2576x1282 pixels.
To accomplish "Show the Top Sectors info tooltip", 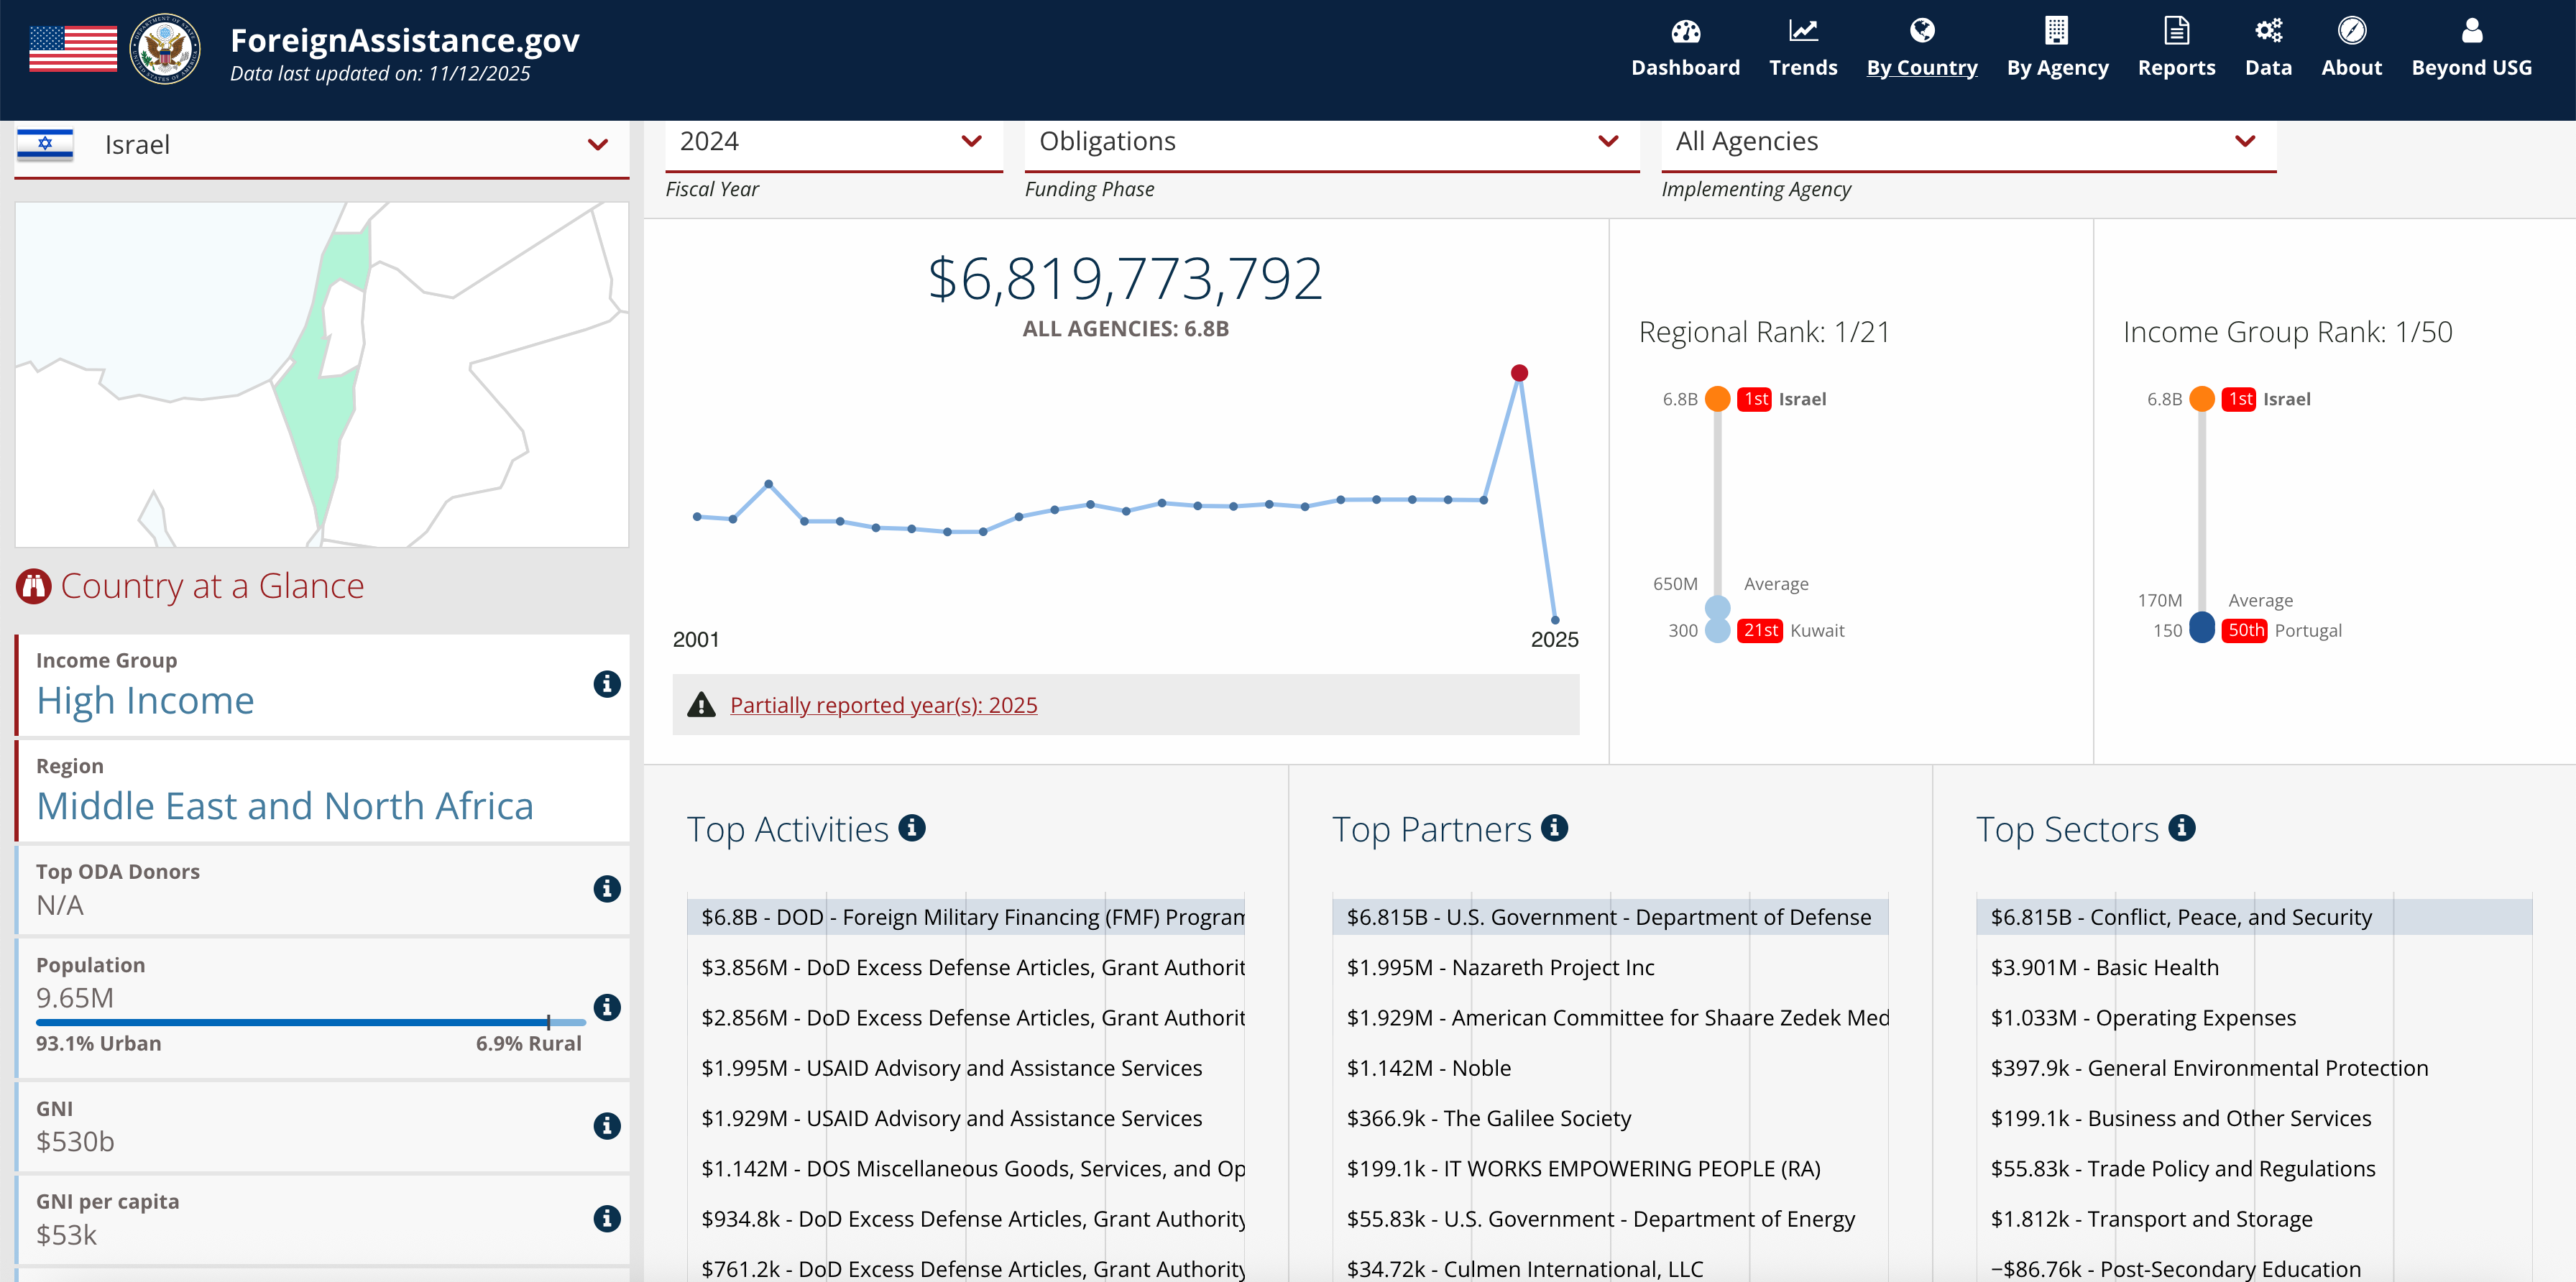I will (2182, 828).
